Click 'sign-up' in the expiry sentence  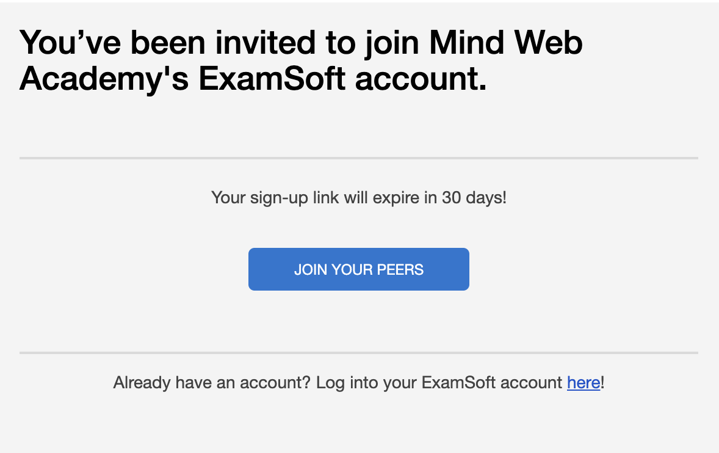click(279, 198)
